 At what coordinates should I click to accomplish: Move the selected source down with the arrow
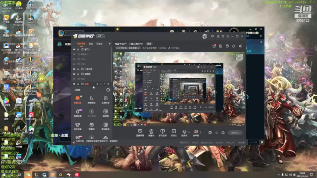point(105,84)
